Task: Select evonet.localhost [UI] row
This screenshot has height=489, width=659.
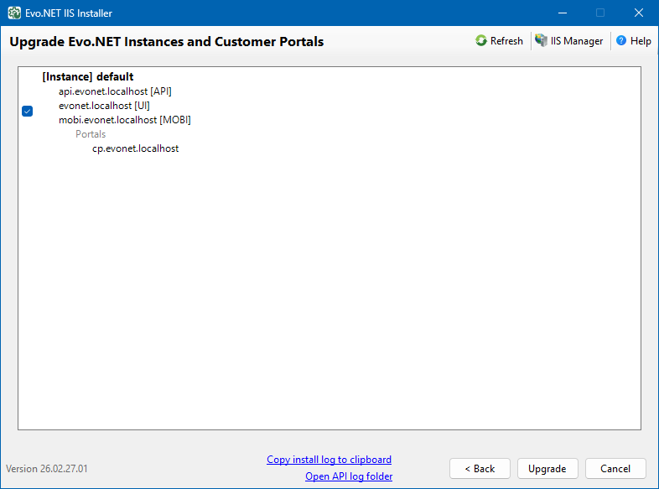Action: [104, 106]
